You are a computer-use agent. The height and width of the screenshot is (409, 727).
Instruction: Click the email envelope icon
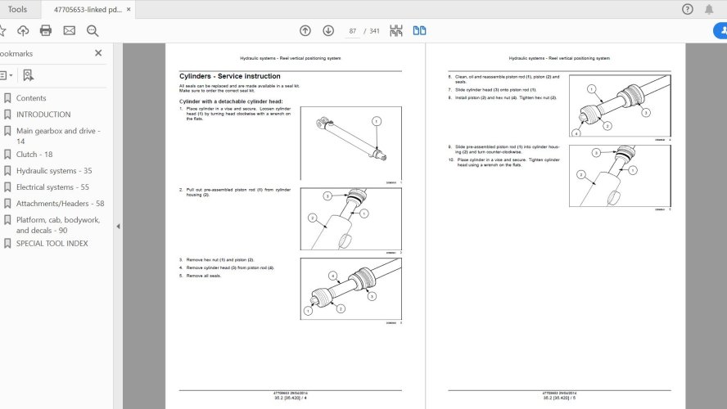click(x=70, y=31)
